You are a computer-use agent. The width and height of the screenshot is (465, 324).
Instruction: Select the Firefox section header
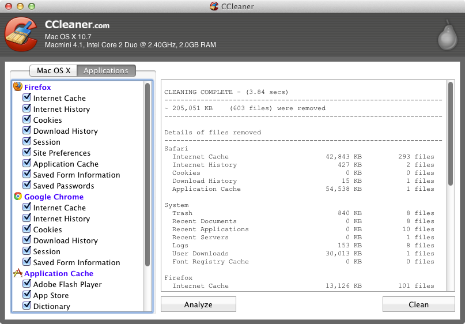point(37,87)
